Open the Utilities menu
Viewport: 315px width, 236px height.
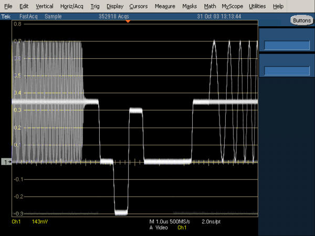257,6
